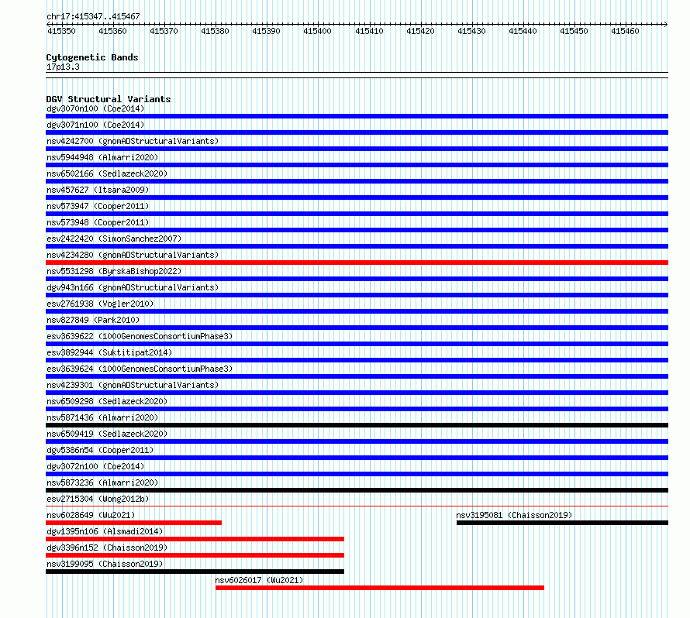The height and width of the screenshot is (618, 690).
Task: Click the Cytogenetic Bands track title
Action: tap(92, 57)
